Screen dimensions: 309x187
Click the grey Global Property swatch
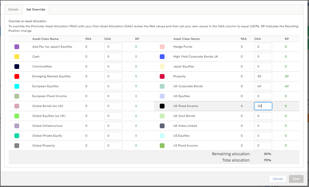17,146
